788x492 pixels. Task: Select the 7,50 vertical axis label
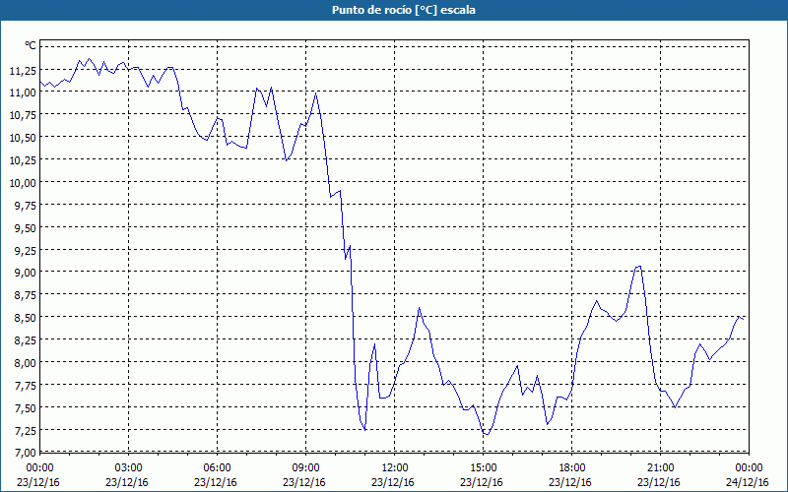point(26,408)
